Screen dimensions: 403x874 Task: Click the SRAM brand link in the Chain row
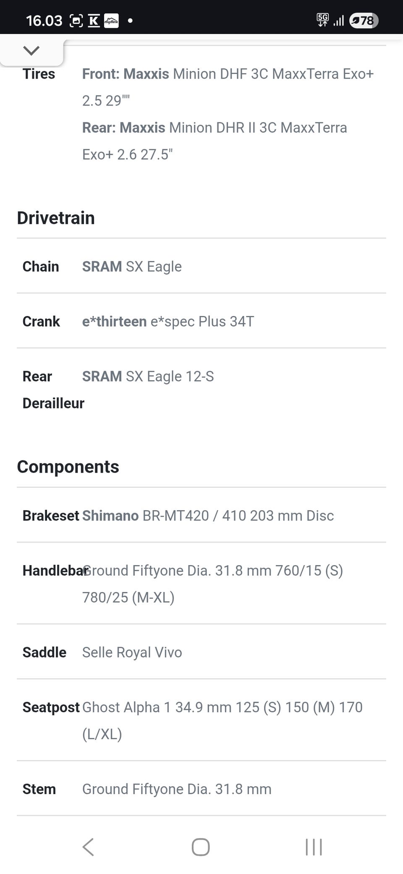102,267
